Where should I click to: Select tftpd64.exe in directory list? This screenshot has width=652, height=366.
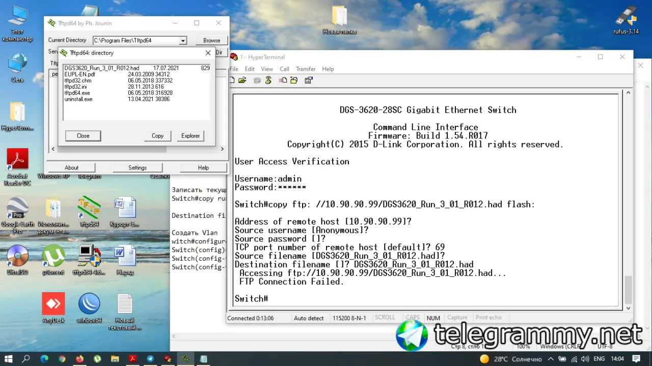(x=137, y=93)
